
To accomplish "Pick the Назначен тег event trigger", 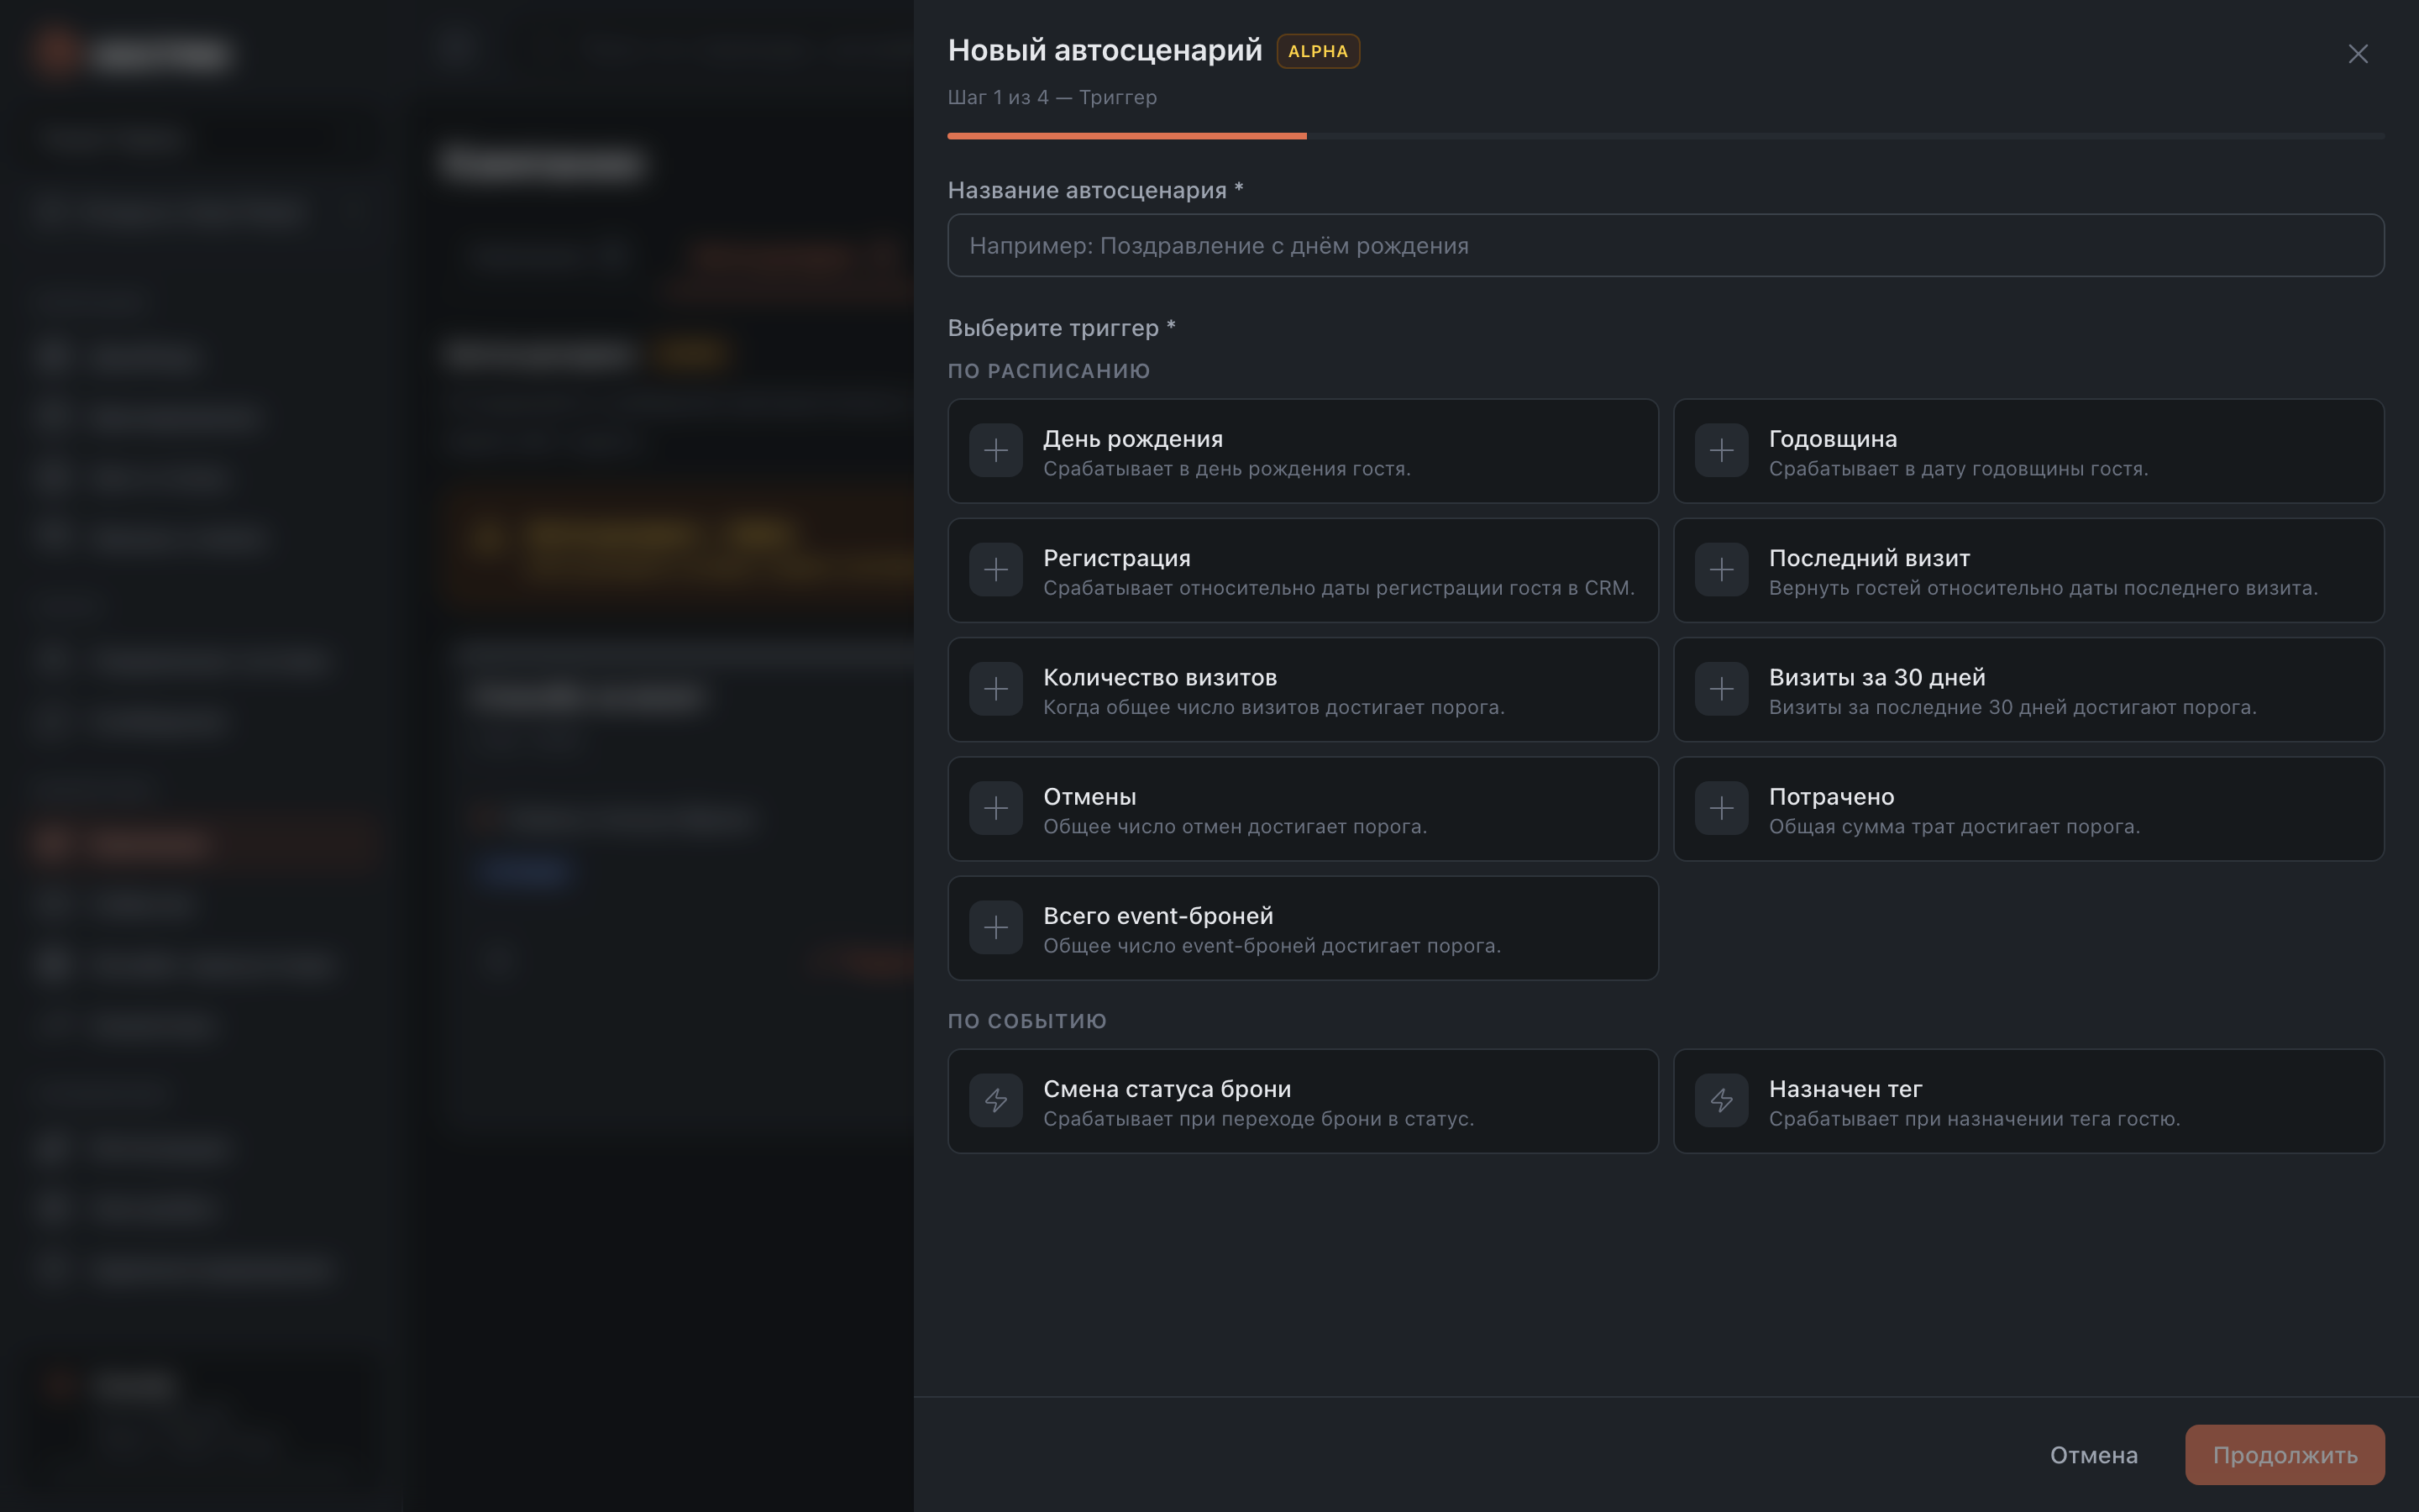I will coord(2028,1101).
